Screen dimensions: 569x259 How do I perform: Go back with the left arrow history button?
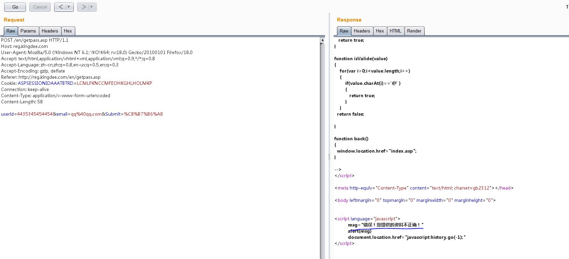tap(61, 7)
